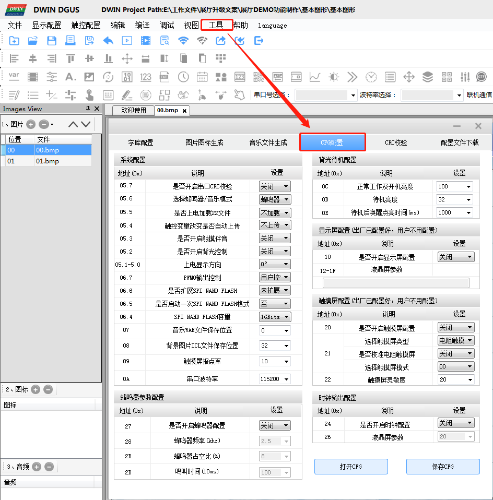Insert a QR code control
The width and height of the screenshot is (493, 500).
pos(258,76)
